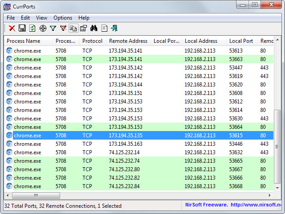Click chrome icon in row with port 53630
The height and width of the screenshot is (214, 285).
coord(9,118)
